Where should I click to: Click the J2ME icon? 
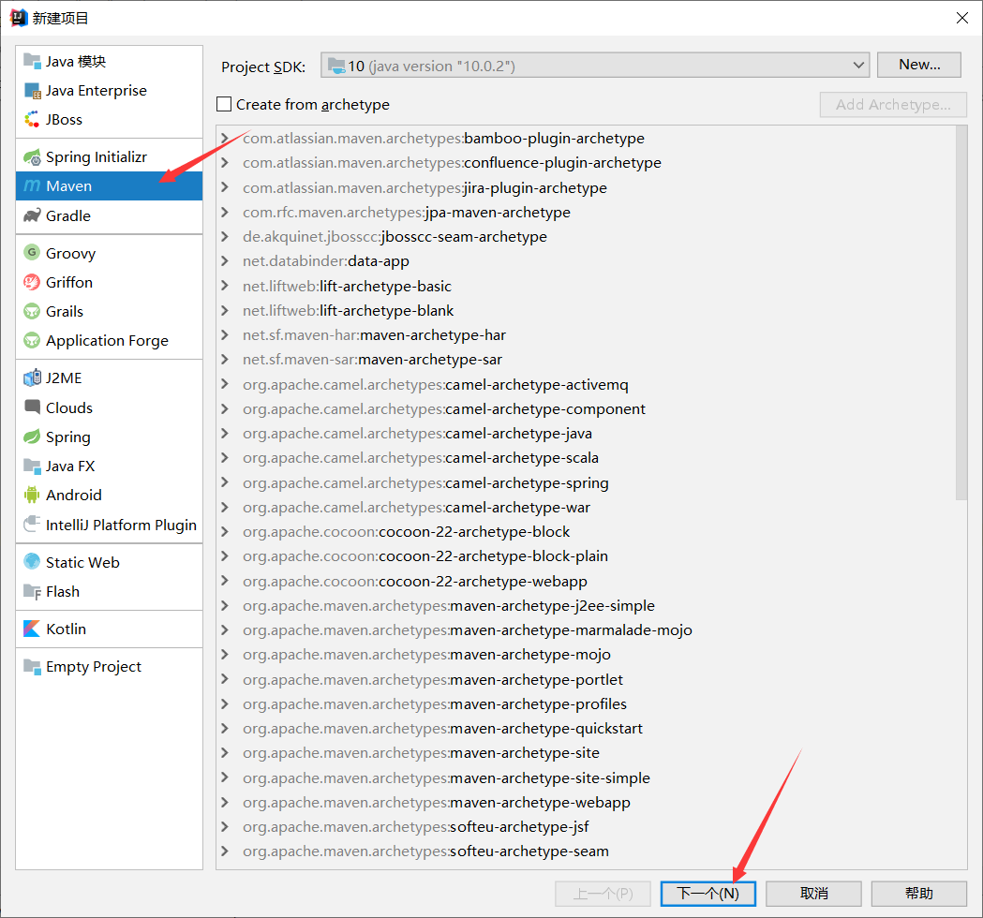(x=32, y=378)
